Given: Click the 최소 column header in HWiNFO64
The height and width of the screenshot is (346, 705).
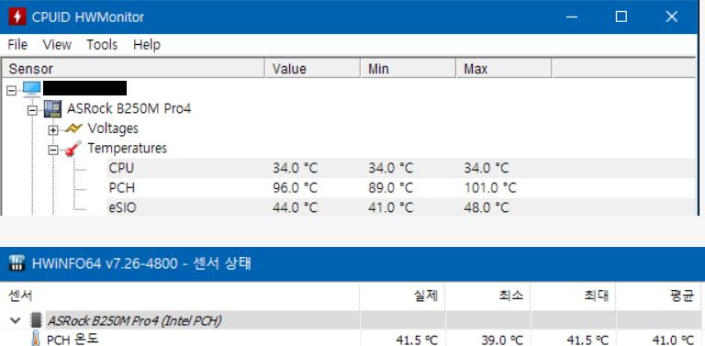Looking at the screenshot, I should [487, 296].
